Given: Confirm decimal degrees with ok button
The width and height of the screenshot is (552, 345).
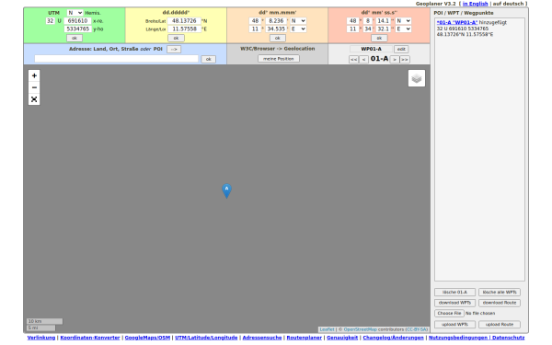Looking at the screenshot, I should 176,38.
